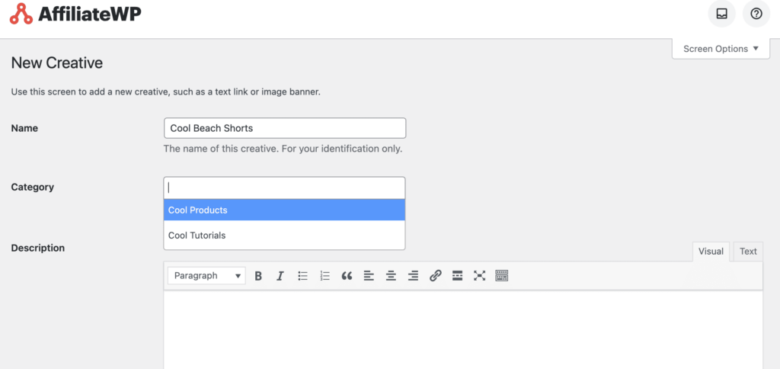This screenshot has height=369, width=780.
Task: Open the Paragraph format dropdown
Action: pyautogui.click(x=206, y=275)
